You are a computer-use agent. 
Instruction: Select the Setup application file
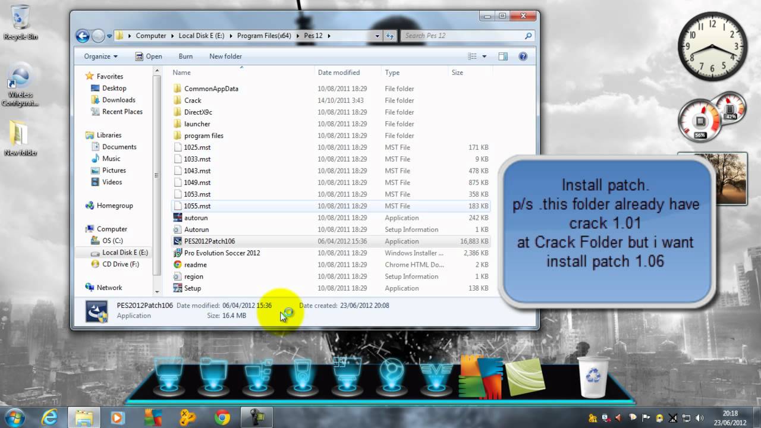coord(192,288)
